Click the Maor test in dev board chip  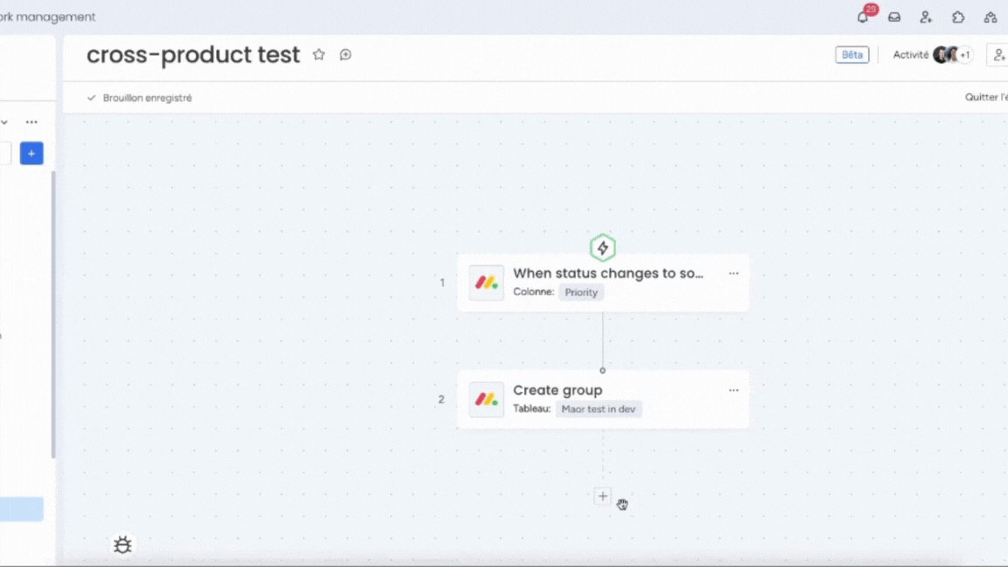tap(598, 409)
